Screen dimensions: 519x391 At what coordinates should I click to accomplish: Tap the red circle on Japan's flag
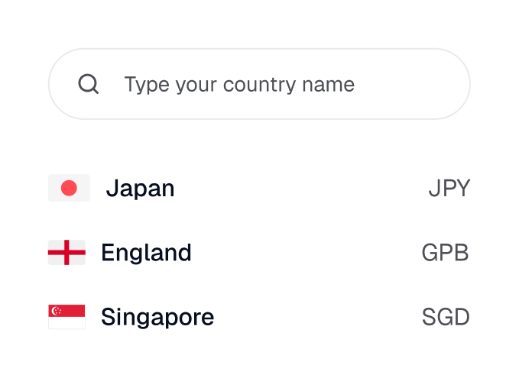click(69, 188)
